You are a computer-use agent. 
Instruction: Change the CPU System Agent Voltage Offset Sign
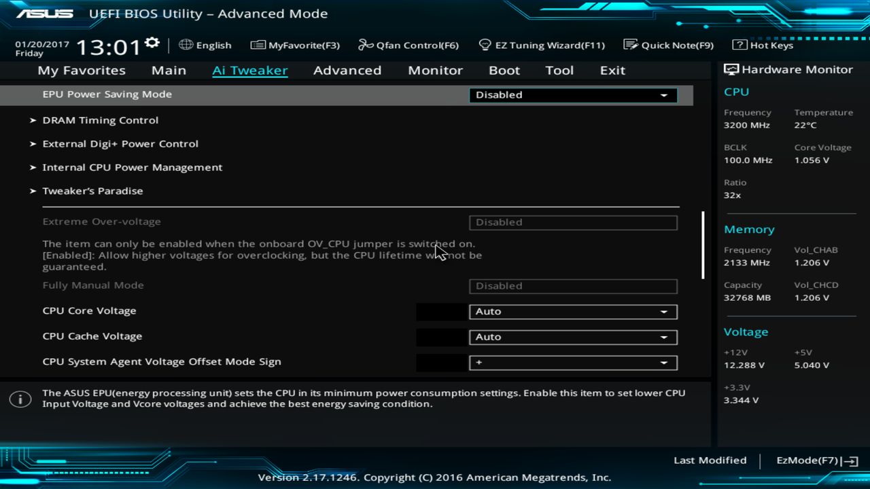click(x=572, y=361)
